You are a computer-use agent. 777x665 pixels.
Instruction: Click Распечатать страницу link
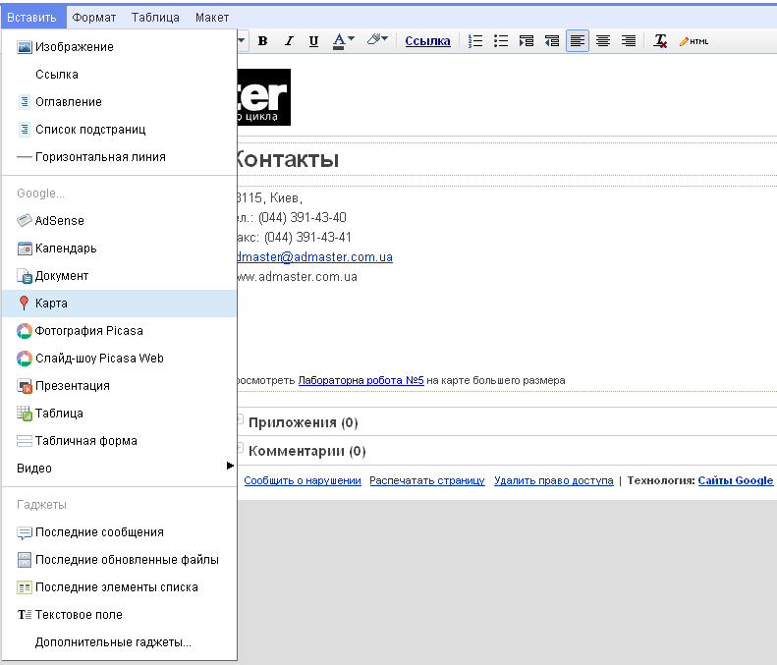pyautogui.click(x=427, y=480)
